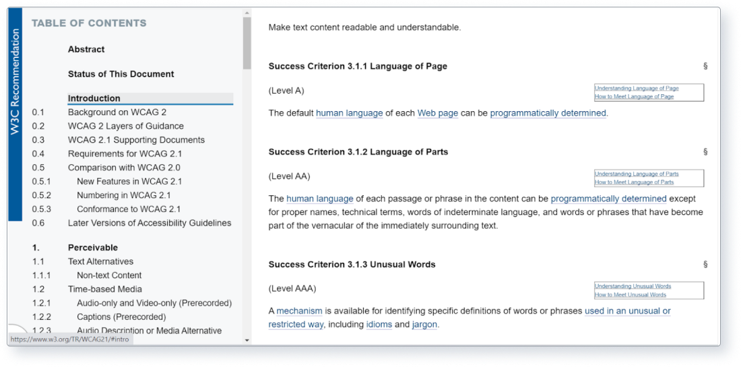Screen dimensions: 741x367
Task: Open section link icon for 3.1.3 Unusual Words
Action: click(705, 264)
